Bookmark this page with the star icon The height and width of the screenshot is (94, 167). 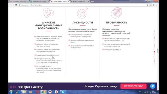click(x=150, y=5)
